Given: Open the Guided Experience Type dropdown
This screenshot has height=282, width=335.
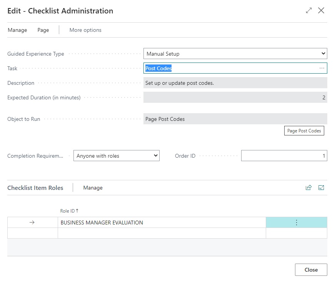Looking at the screenshot, I should coord(235,54).
